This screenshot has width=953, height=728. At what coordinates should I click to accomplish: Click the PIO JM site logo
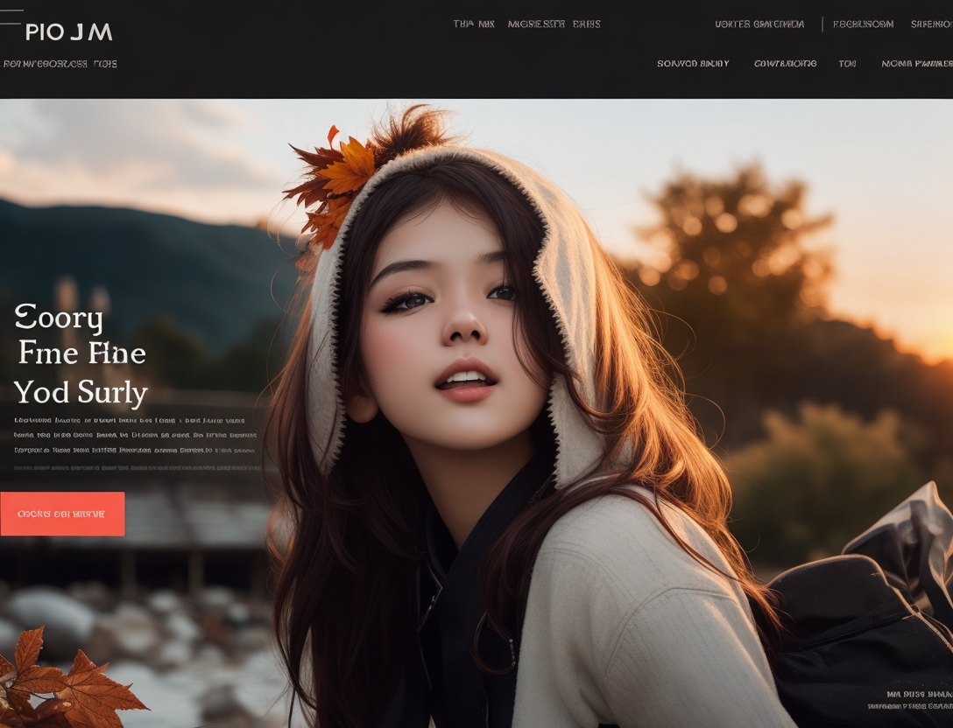(x=68, y=32)
